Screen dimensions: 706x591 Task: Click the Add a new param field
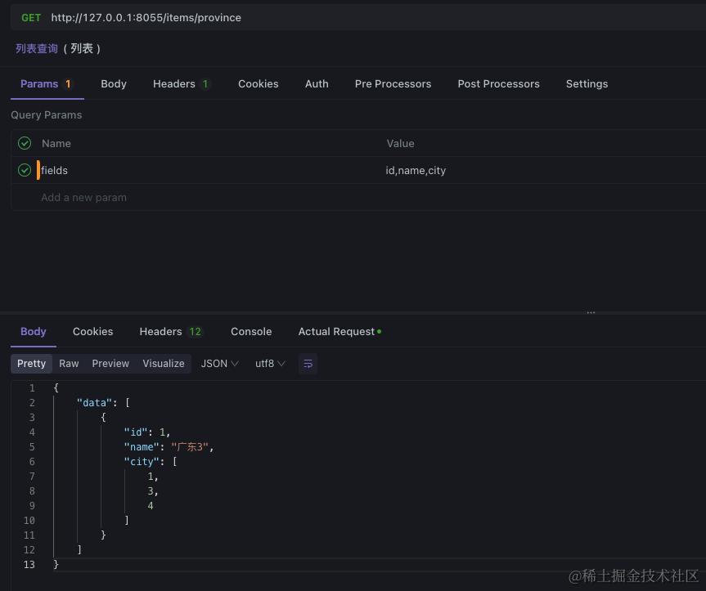click(x=83, y=197)
